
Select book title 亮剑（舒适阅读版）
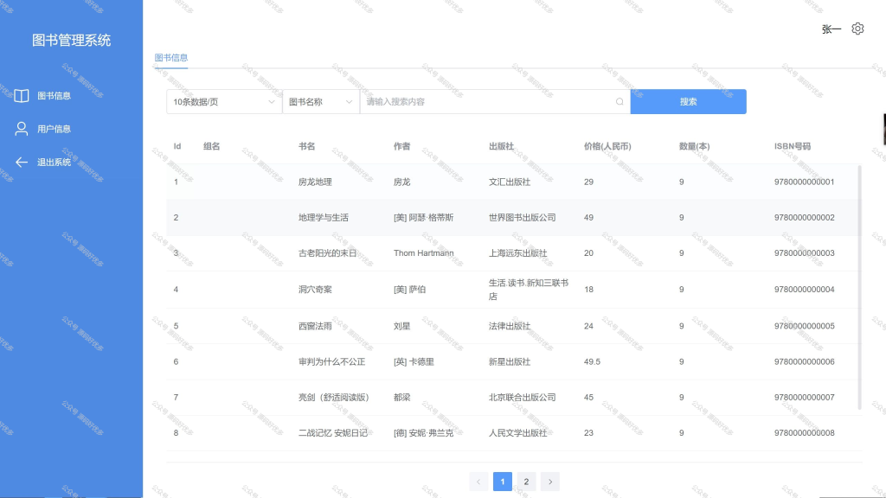tap(334, 398)
